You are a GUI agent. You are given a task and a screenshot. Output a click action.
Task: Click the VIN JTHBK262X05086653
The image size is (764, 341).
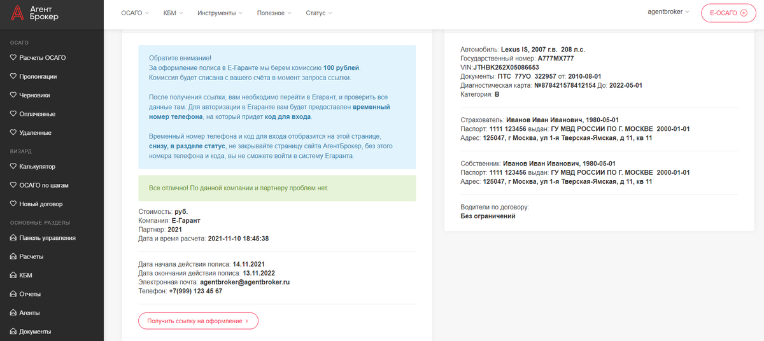(506, 67)
